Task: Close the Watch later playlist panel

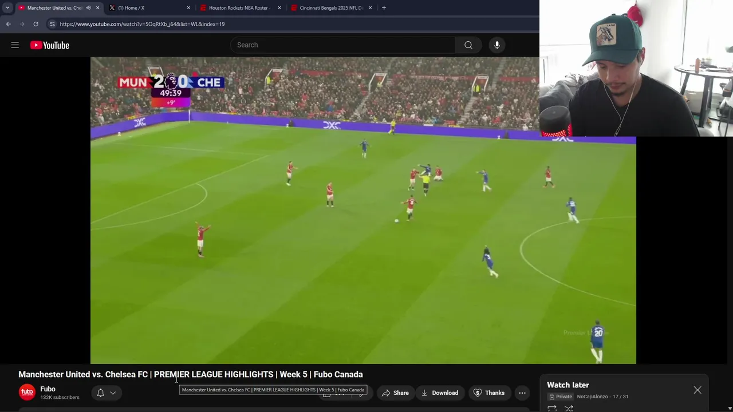Action: (x=697, y=390)
